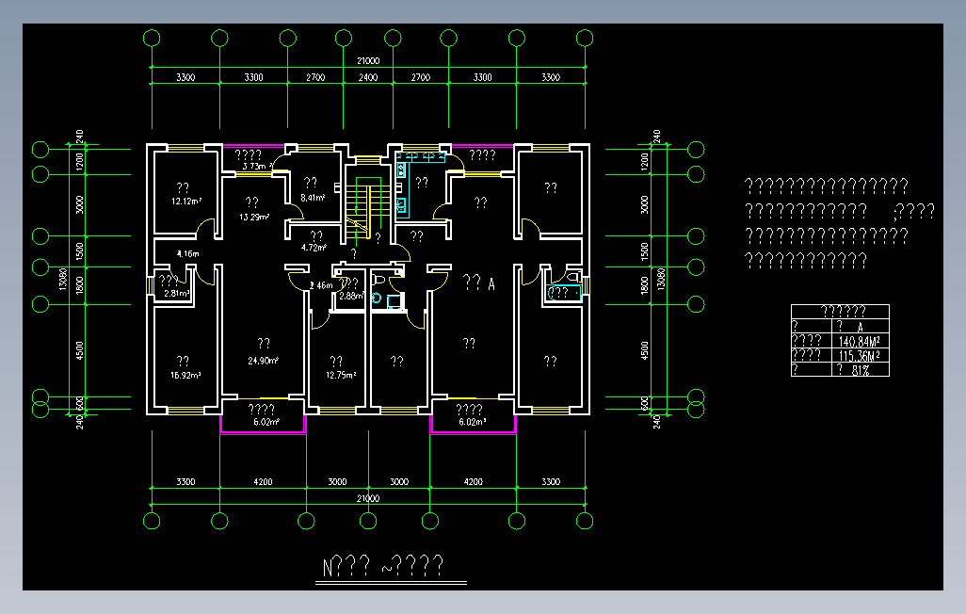966x614 pixels.
Task: Select the cyan bathtub in right bathroom
Action: (563, 293)
